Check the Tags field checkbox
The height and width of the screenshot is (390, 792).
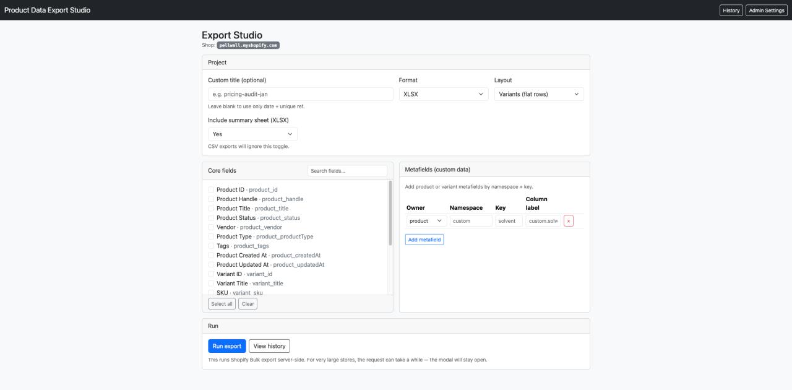(x=211, y=246)
